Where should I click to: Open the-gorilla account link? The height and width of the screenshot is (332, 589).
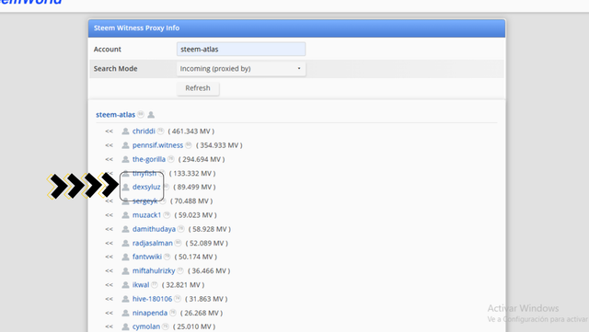click(x=149, y=159)
